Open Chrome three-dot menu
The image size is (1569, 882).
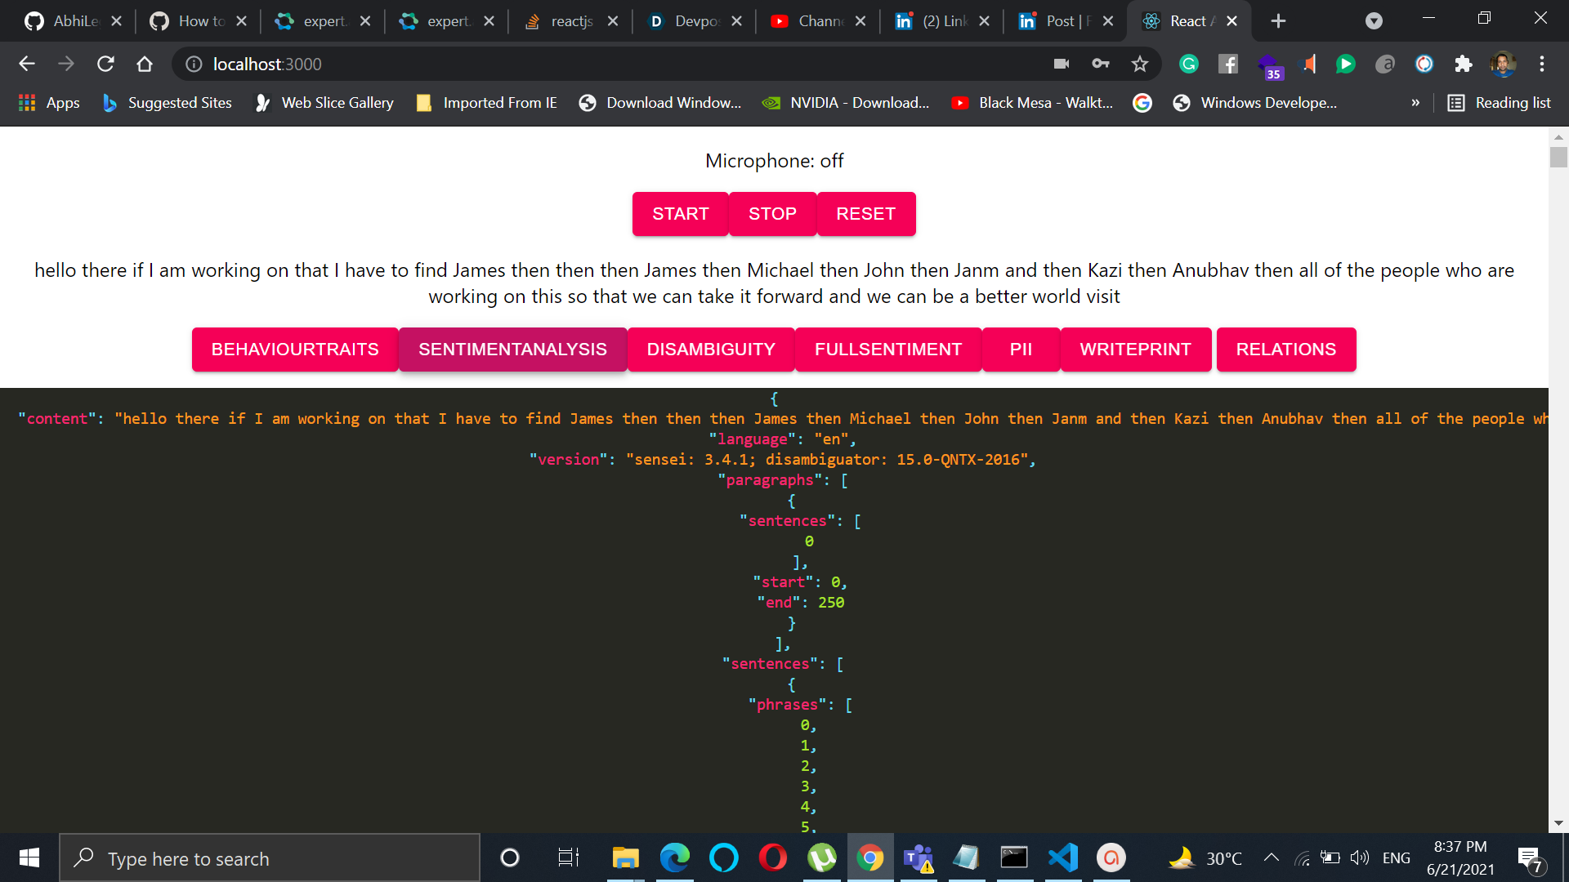(x=1542, y=64)
